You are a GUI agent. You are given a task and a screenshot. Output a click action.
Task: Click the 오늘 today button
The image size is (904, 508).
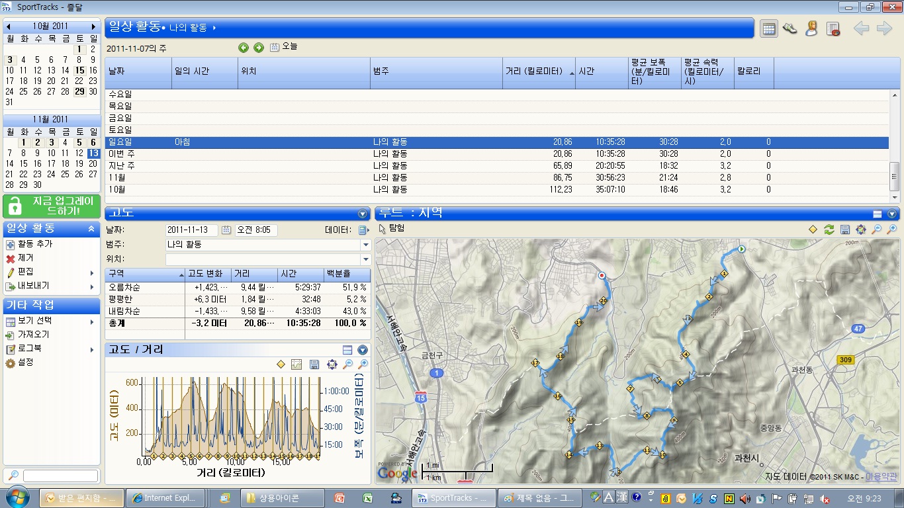[x=290, y=47]
